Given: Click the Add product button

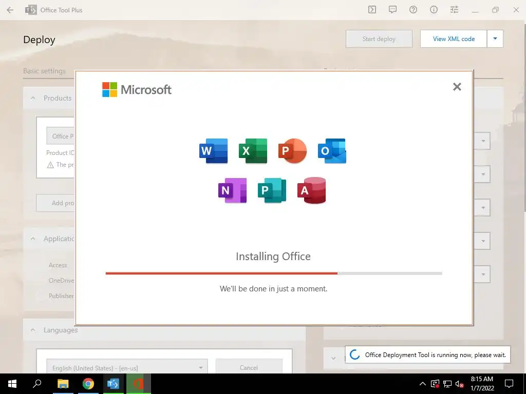Looking at the screenshot, I should coord(55,203).
